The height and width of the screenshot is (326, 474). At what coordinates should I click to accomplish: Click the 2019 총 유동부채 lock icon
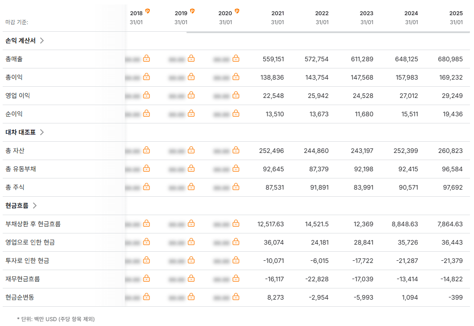191,169
